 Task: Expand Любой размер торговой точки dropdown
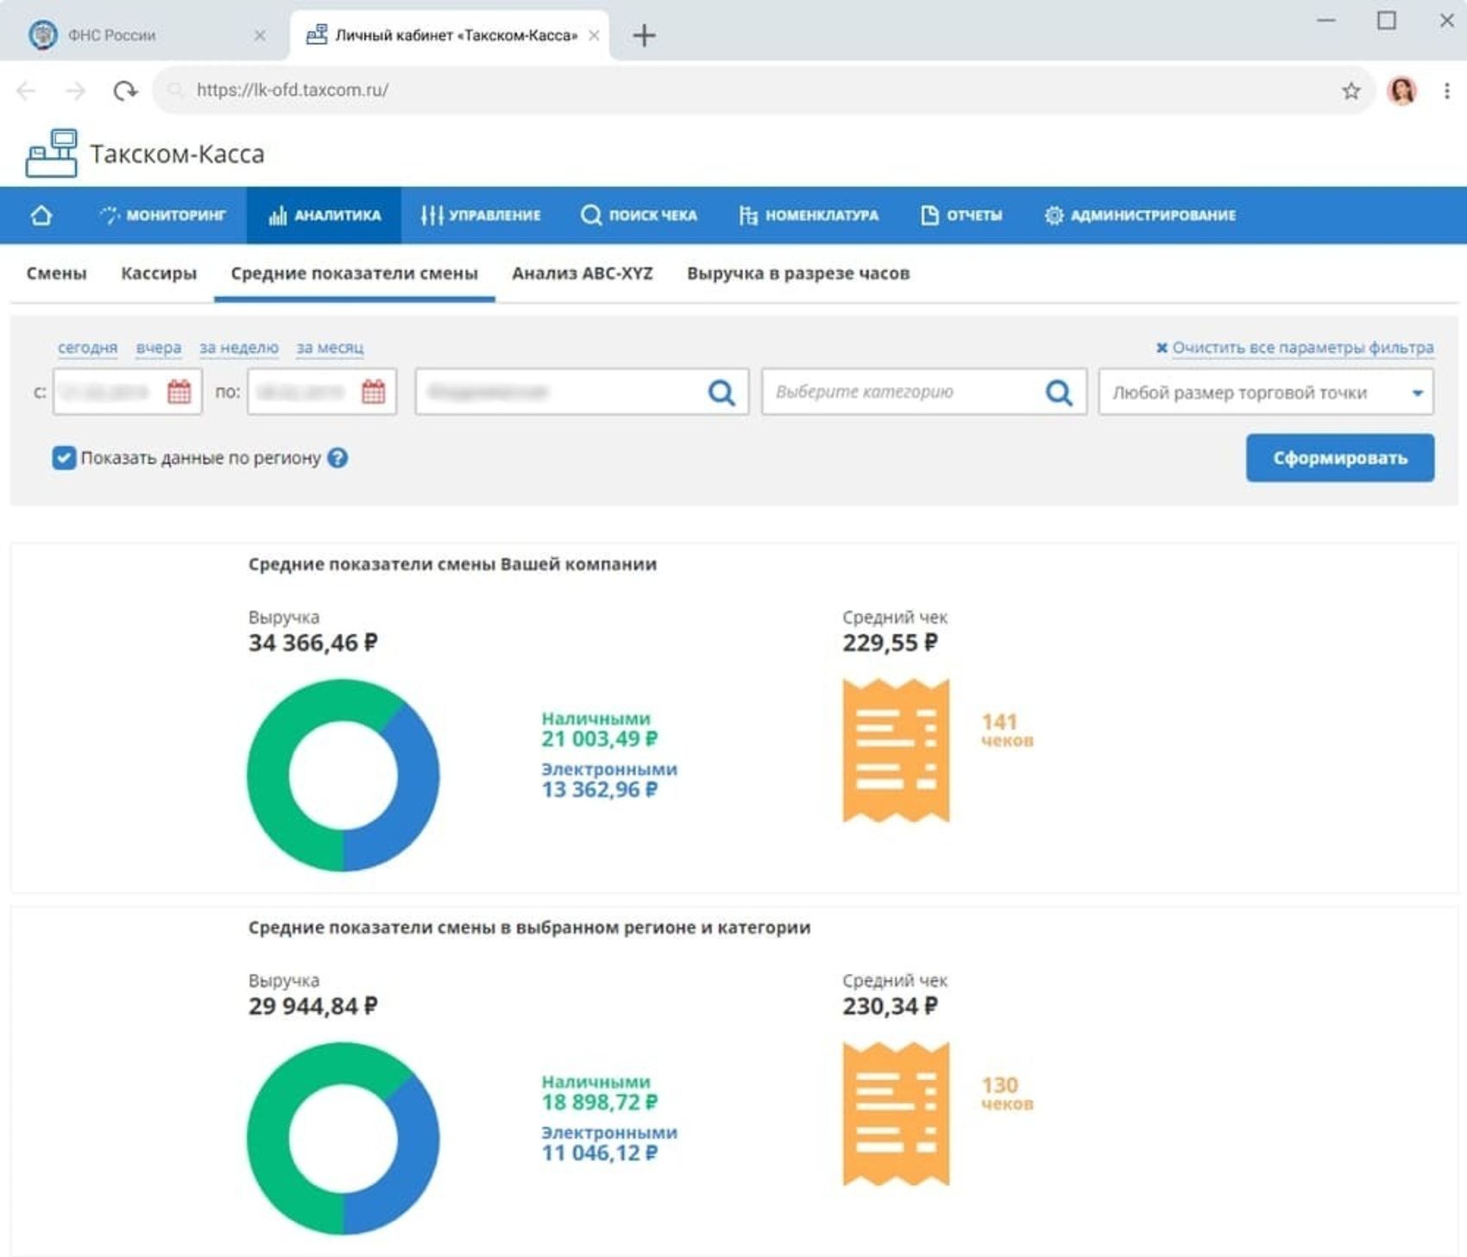(1266, 393)
